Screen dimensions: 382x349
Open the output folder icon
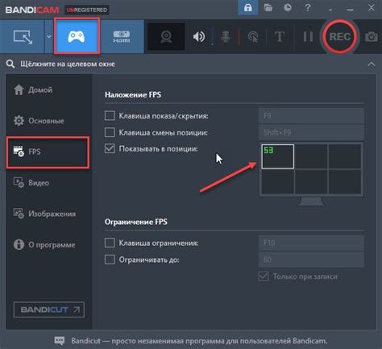[268, 7]
